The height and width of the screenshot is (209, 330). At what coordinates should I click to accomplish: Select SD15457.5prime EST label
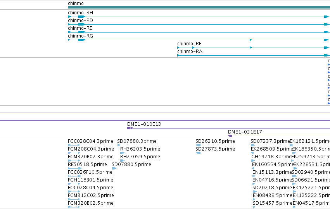[273, 203]
